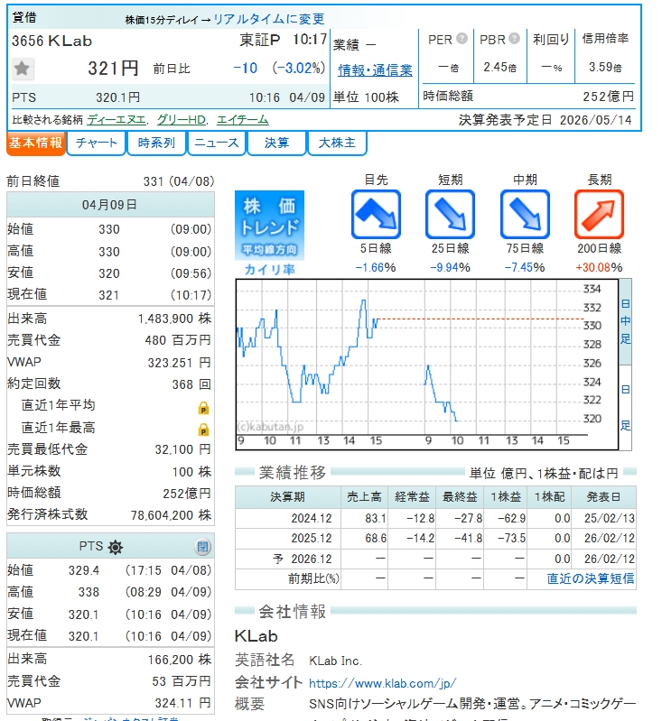Click the 売買最低代金 32,100 円 value
This screenshot has height=721, width=662.
click(182, 449)
